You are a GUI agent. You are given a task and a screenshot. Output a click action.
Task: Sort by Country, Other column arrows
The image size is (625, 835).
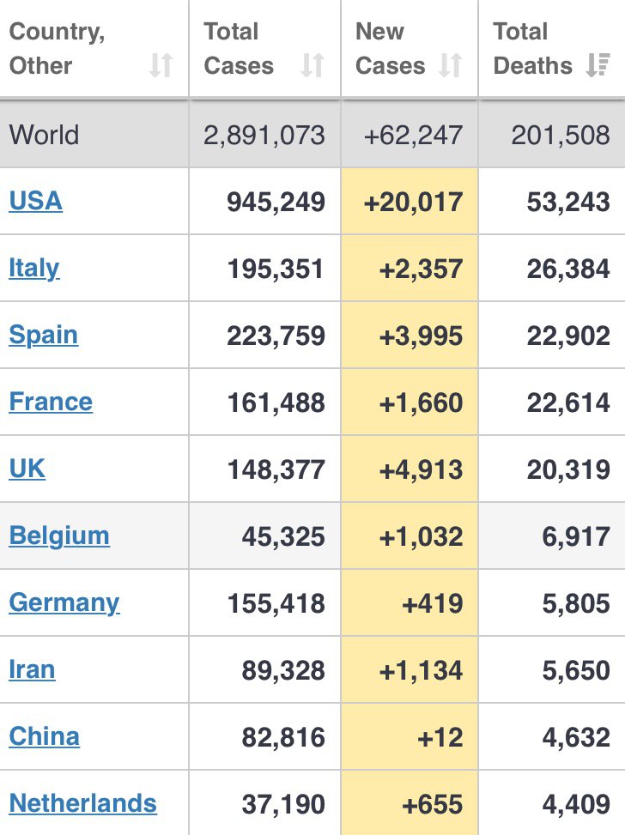tap(161, 65)
